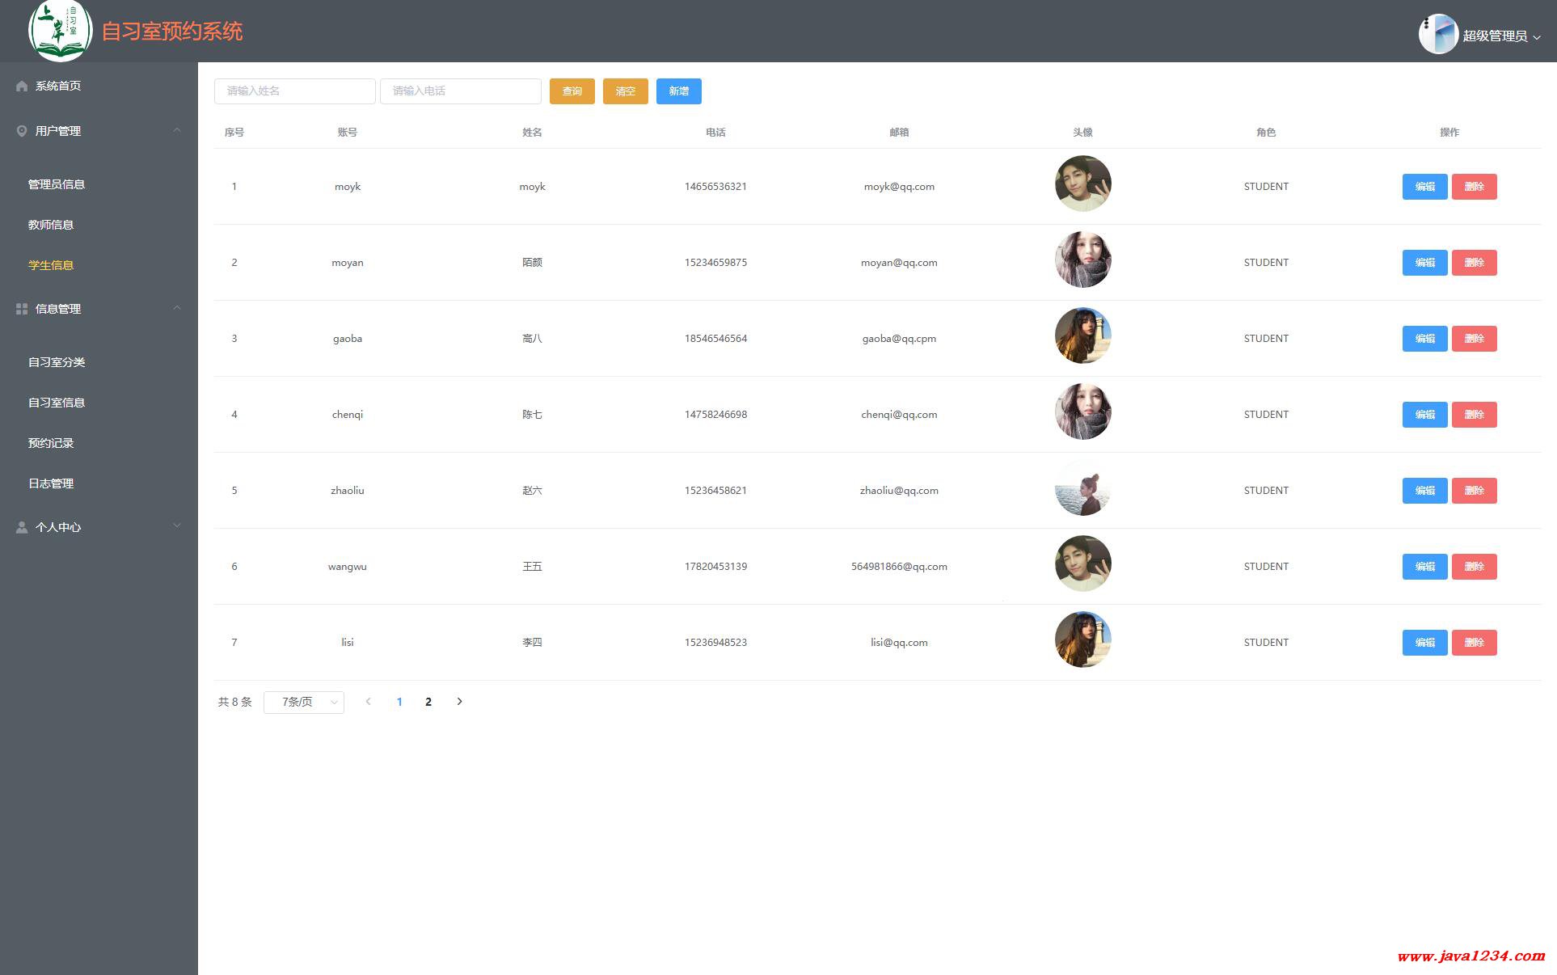Click the location pin icon beside 用户管理

[x=22, y=131]
